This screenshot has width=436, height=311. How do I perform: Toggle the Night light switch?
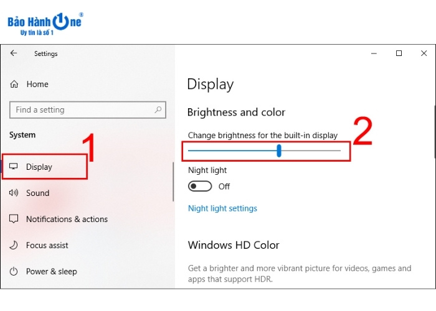coord(200,186)
